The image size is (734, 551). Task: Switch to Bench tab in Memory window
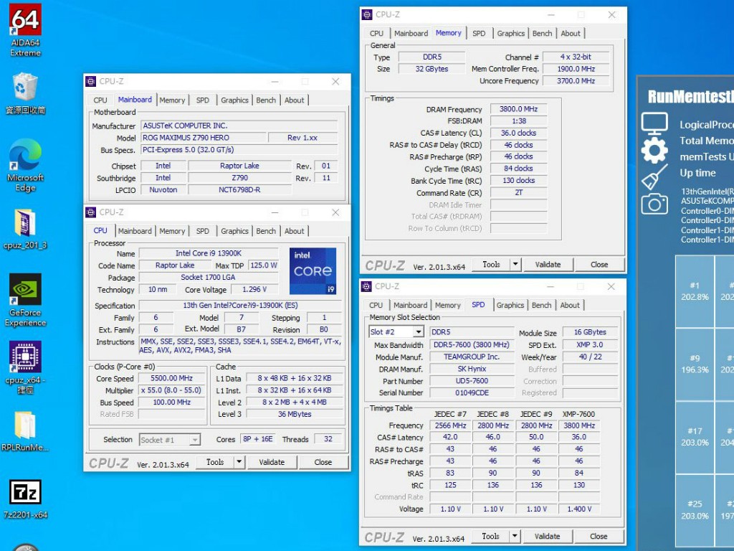(542, 34)
